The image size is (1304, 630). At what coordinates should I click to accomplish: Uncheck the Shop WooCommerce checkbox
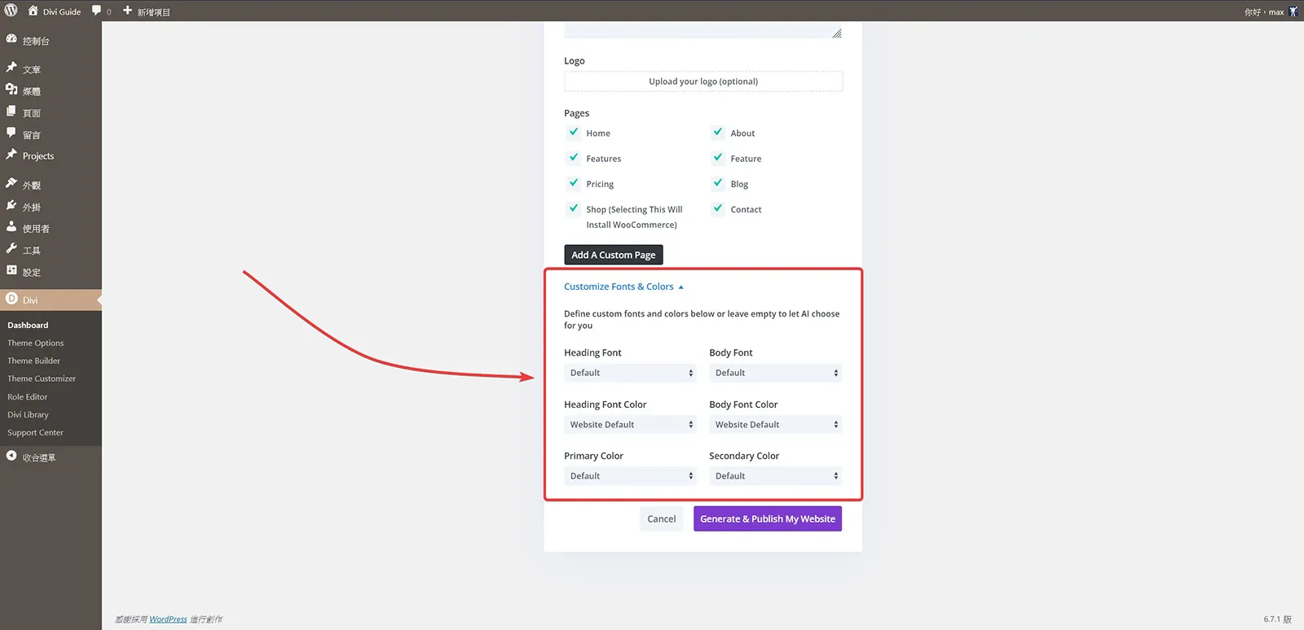pos(574,208)
